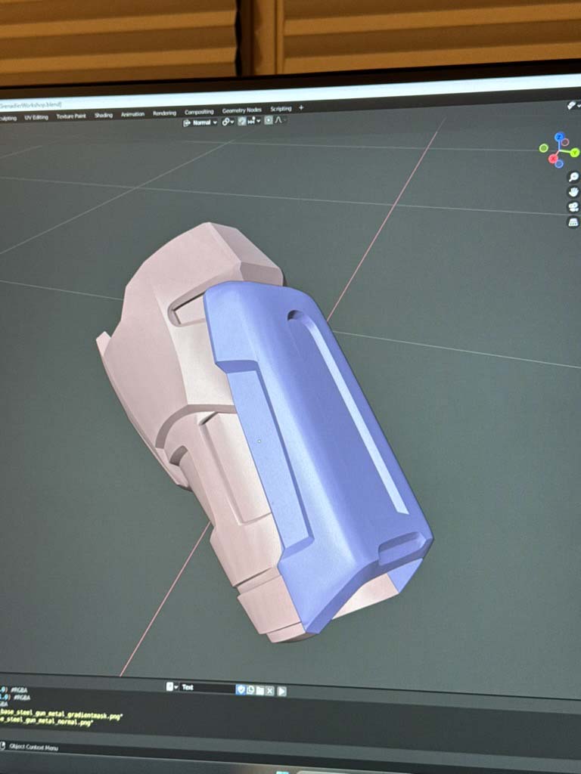Screen dimensions: 581x774
Task: Open the Geometry Nodes workspace tab
Action: [x=241, y=110]
